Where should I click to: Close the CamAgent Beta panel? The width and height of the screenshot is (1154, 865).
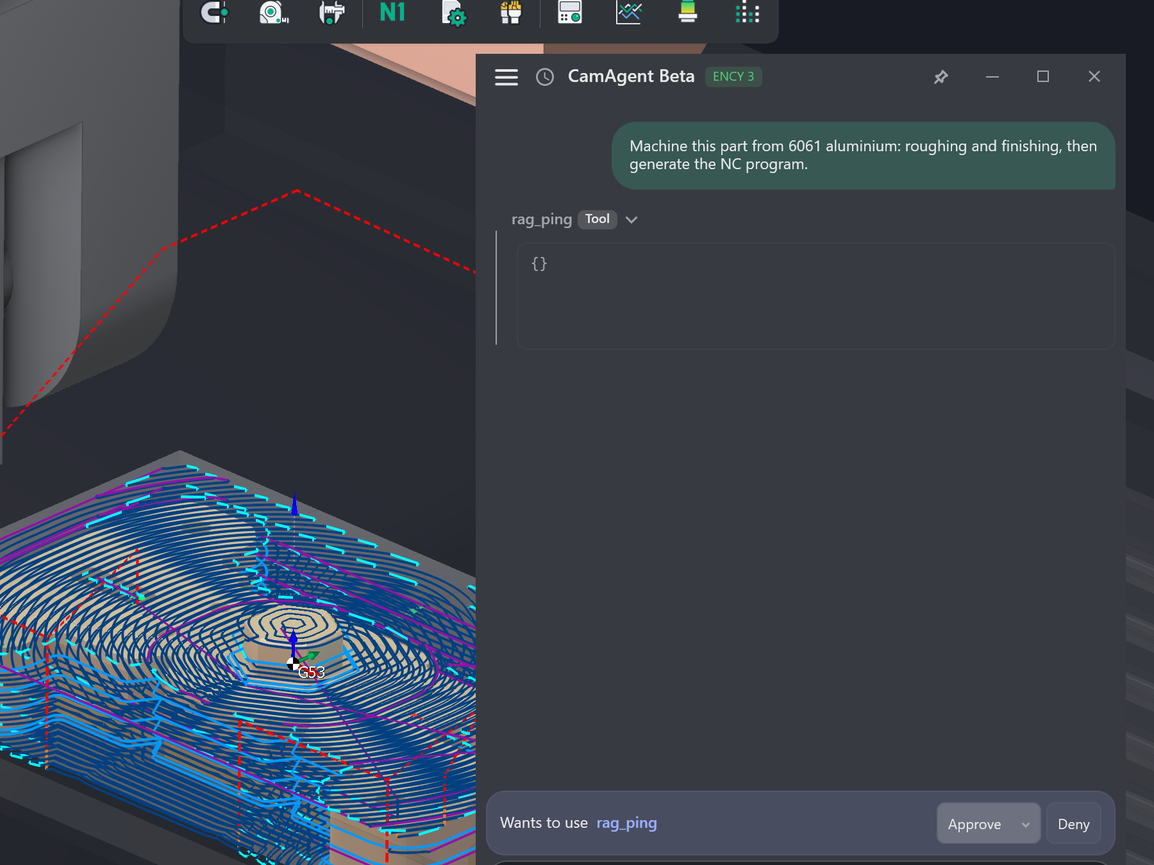coord(1094,76)
